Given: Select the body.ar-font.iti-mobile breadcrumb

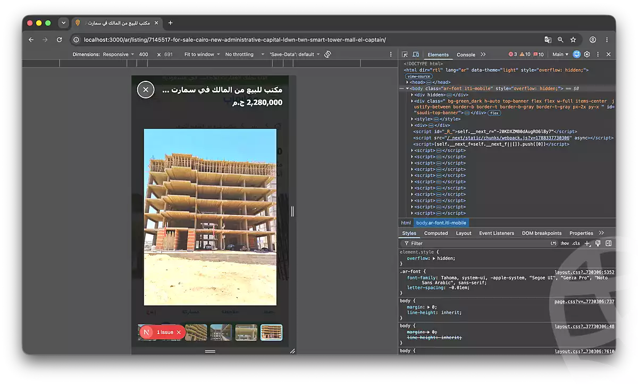Looking at the screenshot, I should [x=441, y=223].
